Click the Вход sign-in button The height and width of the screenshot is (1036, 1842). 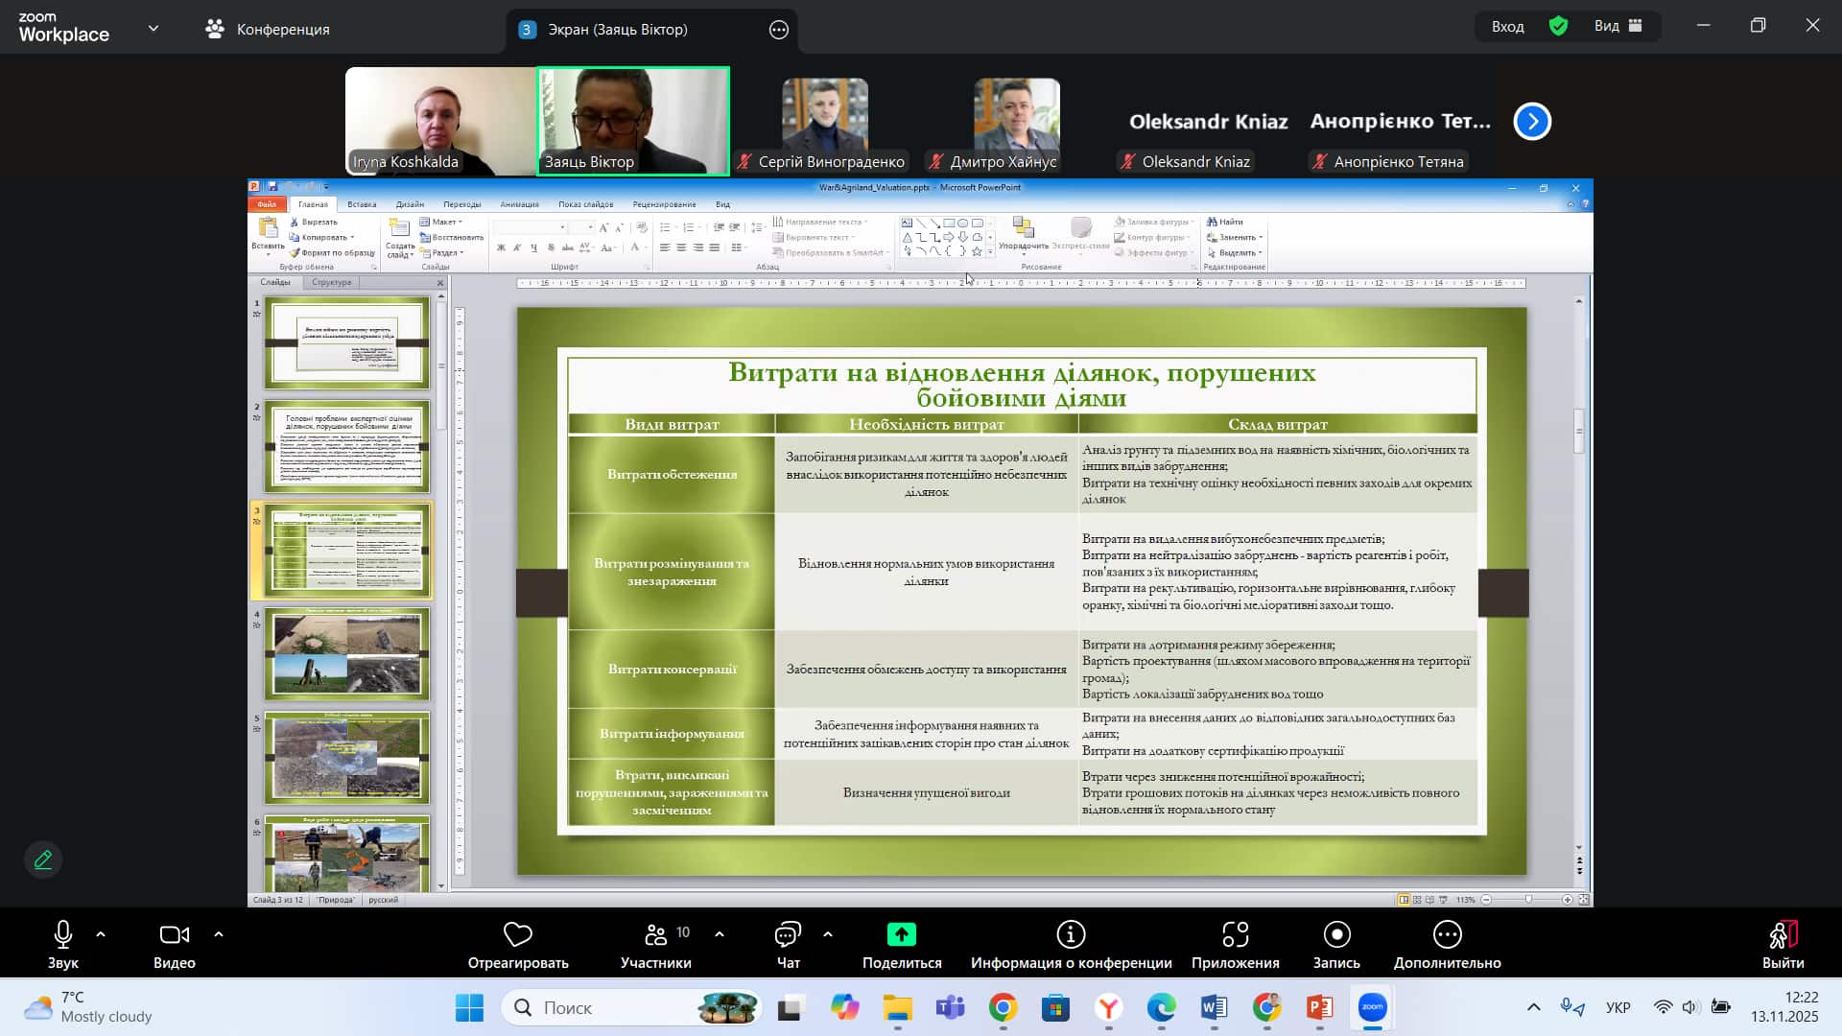coord(1507,26)
